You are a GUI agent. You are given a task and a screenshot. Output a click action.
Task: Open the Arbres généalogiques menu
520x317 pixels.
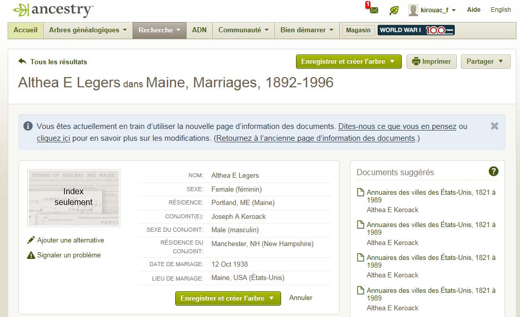pyautogui.click(x=88, y=30)
